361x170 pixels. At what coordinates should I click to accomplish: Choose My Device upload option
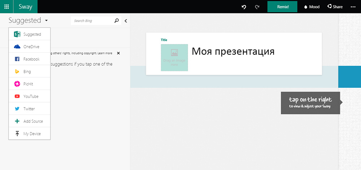pyautogui.click(x=30, y=134)
